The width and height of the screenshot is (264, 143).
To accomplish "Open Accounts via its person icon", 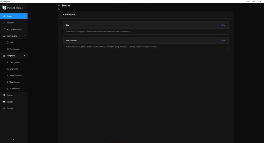I will point(4,23).
